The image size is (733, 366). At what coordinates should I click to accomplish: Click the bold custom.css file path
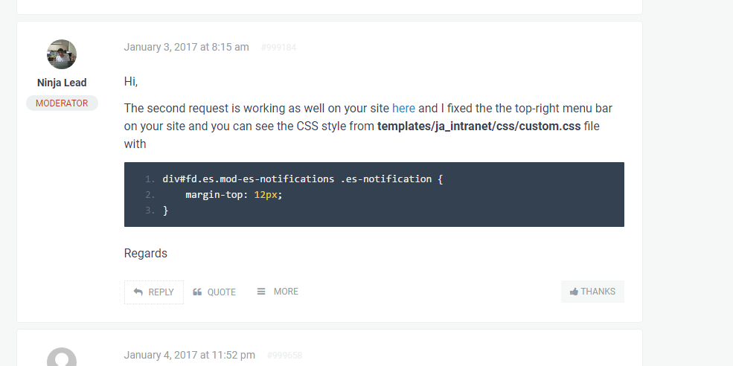[478, 126]
